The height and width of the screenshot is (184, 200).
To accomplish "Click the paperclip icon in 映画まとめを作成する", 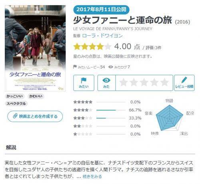I will point(15,116).
